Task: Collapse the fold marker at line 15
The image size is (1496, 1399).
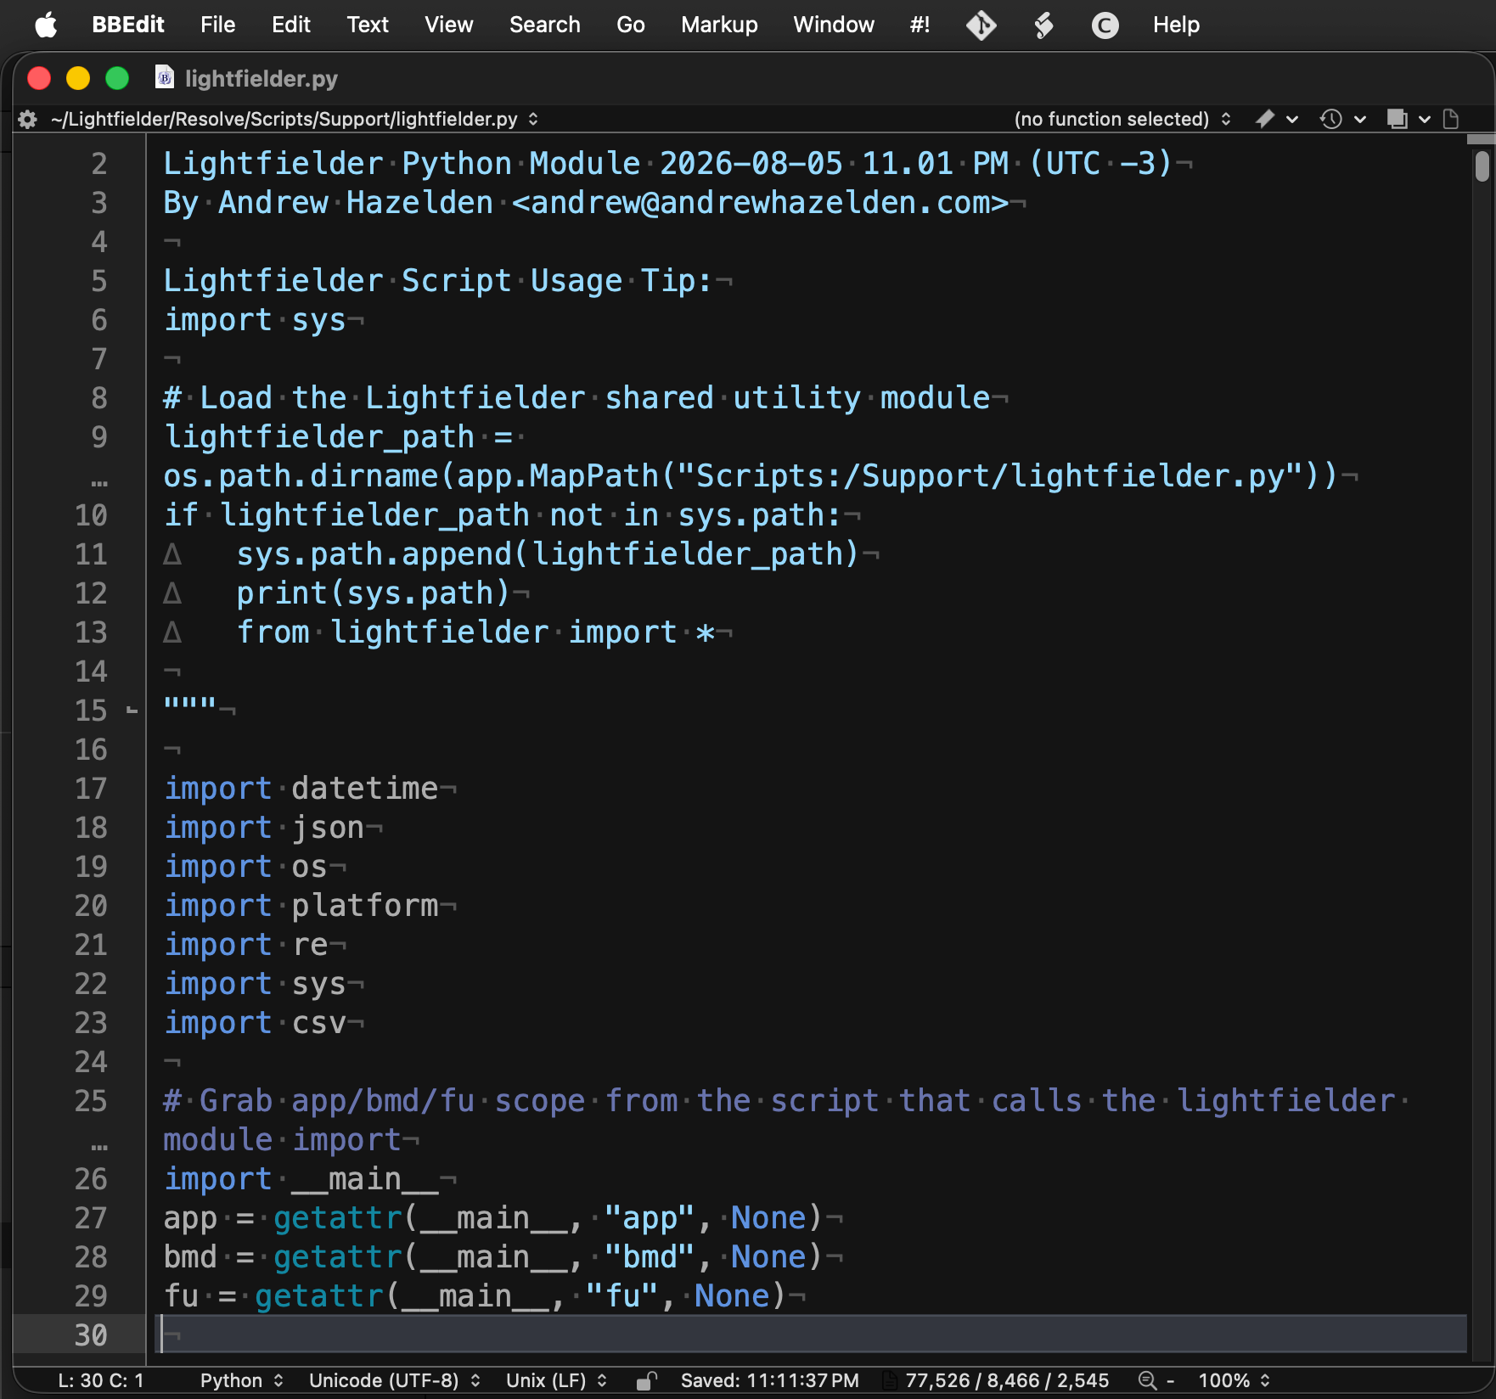Action: click(132, 710)
